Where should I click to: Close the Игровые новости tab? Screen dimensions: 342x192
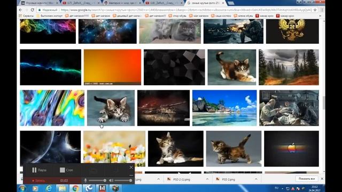coord(57,3)
